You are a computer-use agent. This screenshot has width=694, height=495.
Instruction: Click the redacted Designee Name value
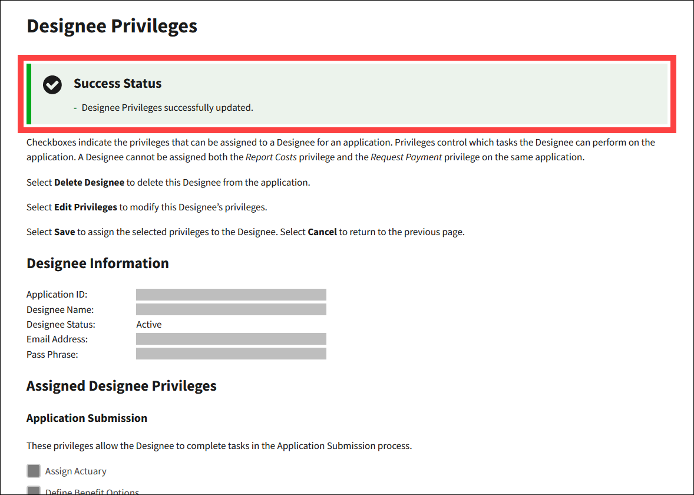click(x=231, y=309)
